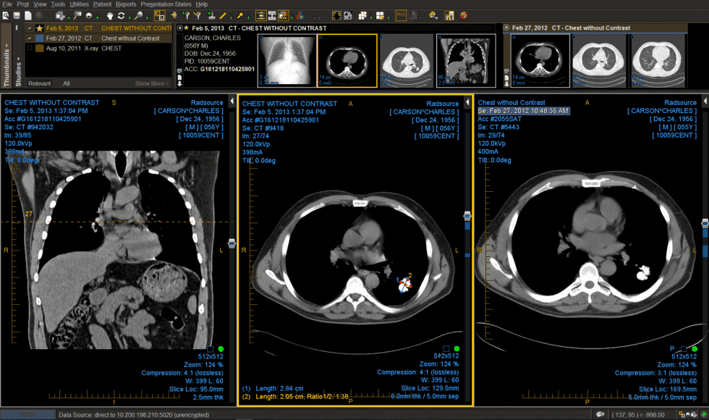The width and height of the screenshot is (709, 420).
Task: Pick the Arrow annotation tool
Action: 239,15
